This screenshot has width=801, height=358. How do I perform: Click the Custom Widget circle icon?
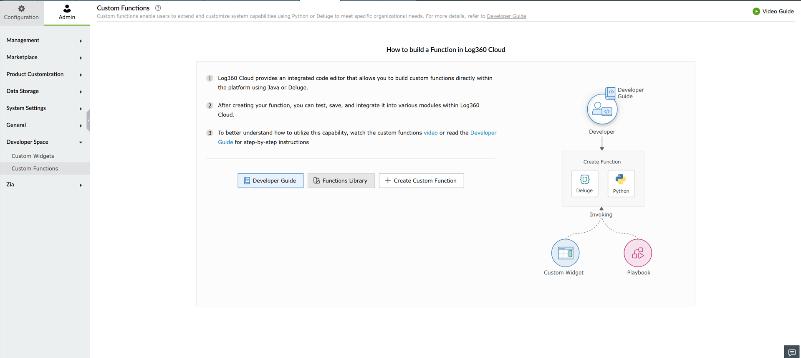(565, 253)
